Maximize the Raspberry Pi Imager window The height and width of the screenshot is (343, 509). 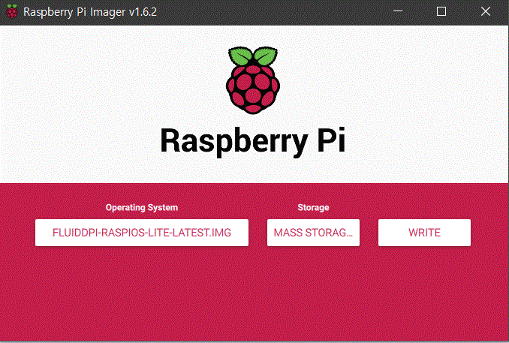pos(441,12)
